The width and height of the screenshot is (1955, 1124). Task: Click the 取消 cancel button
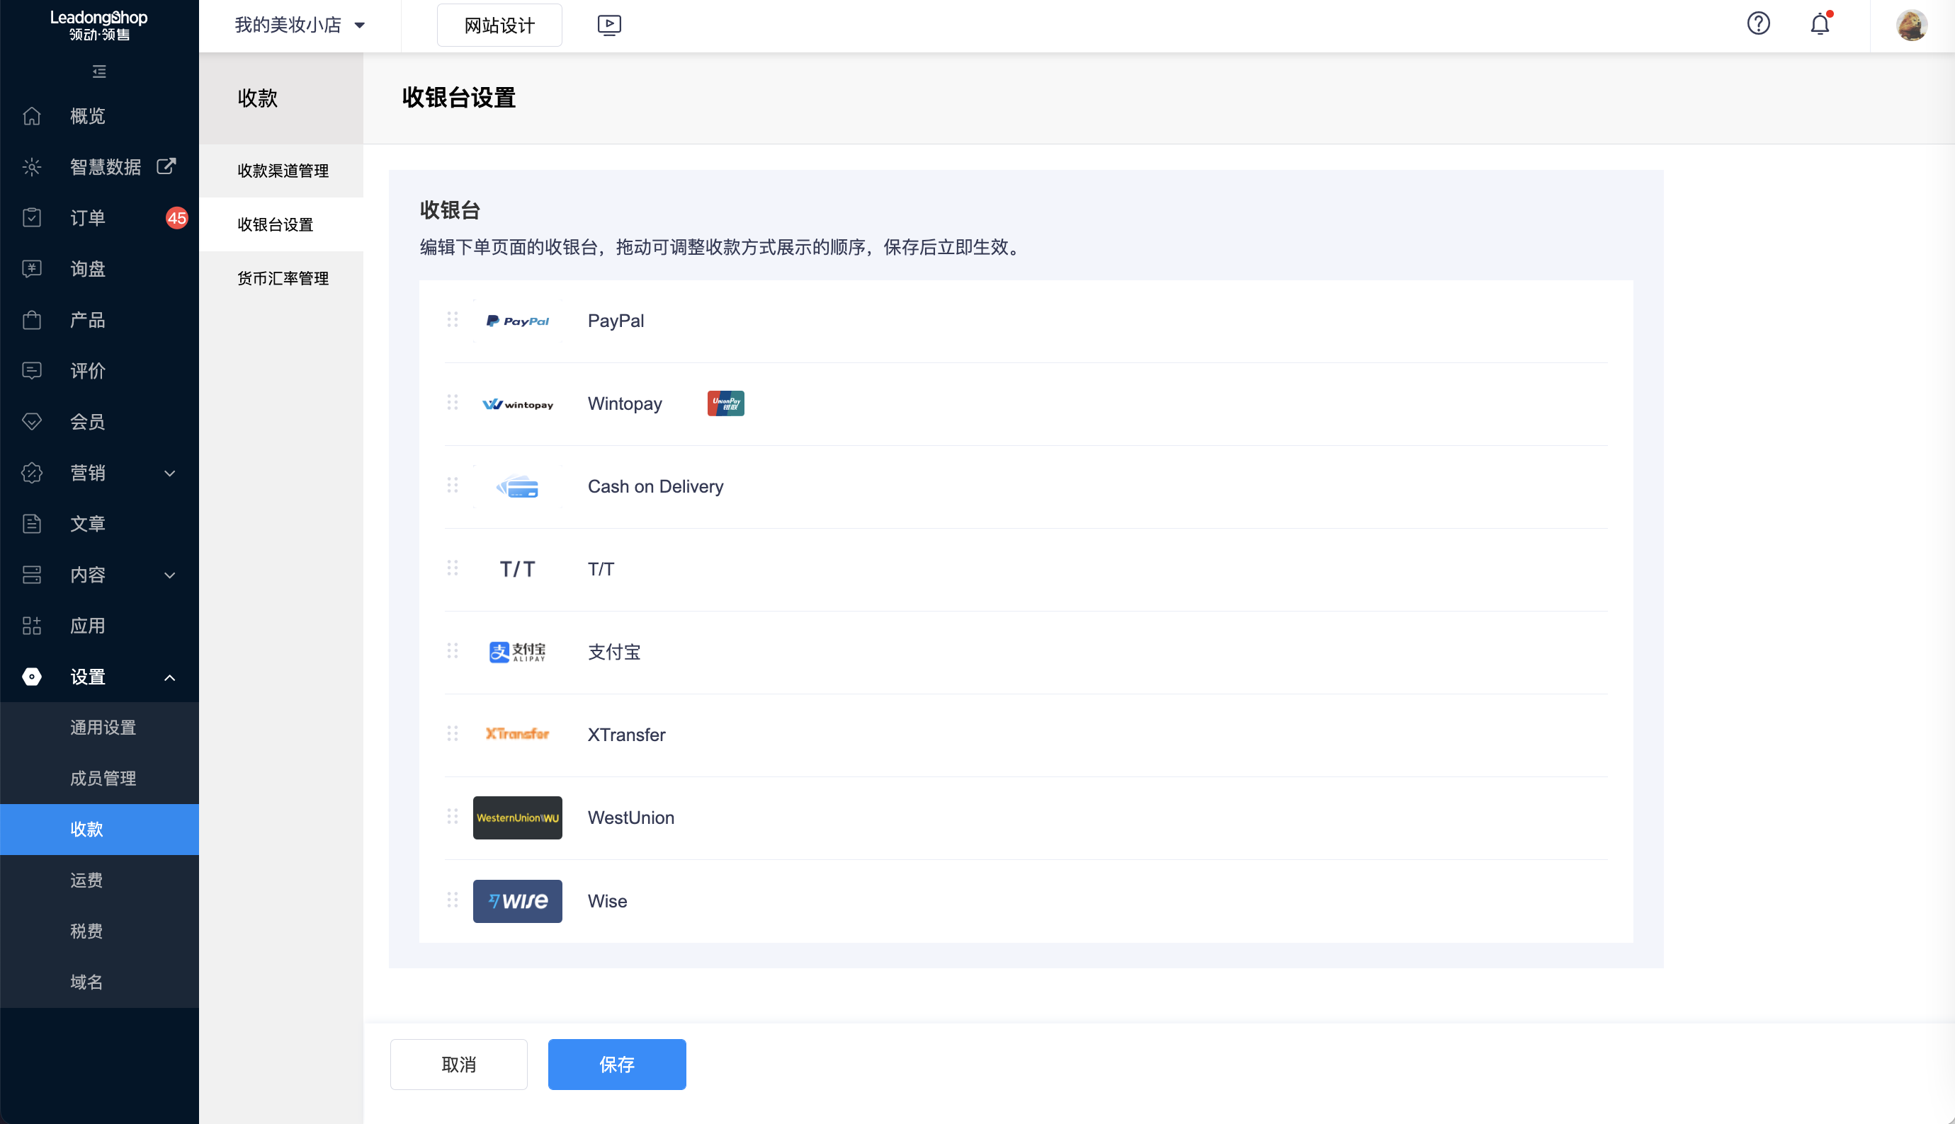click(458, 1064)
